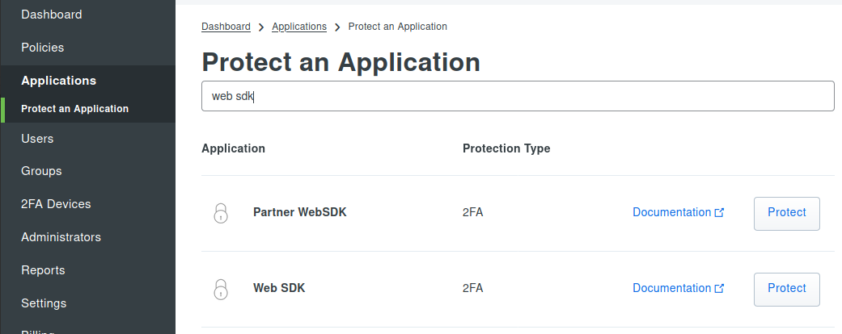
Task: Open Settings in the sidebar
Action: 44,303
